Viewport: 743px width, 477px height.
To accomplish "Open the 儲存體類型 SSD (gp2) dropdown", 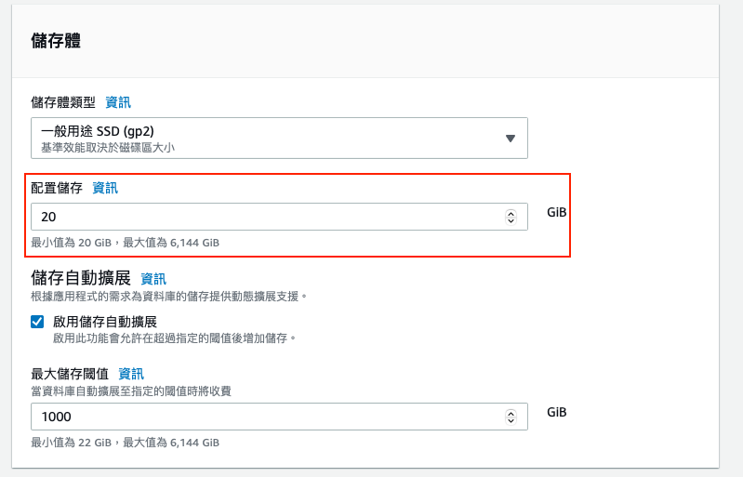I will [270, 139].
